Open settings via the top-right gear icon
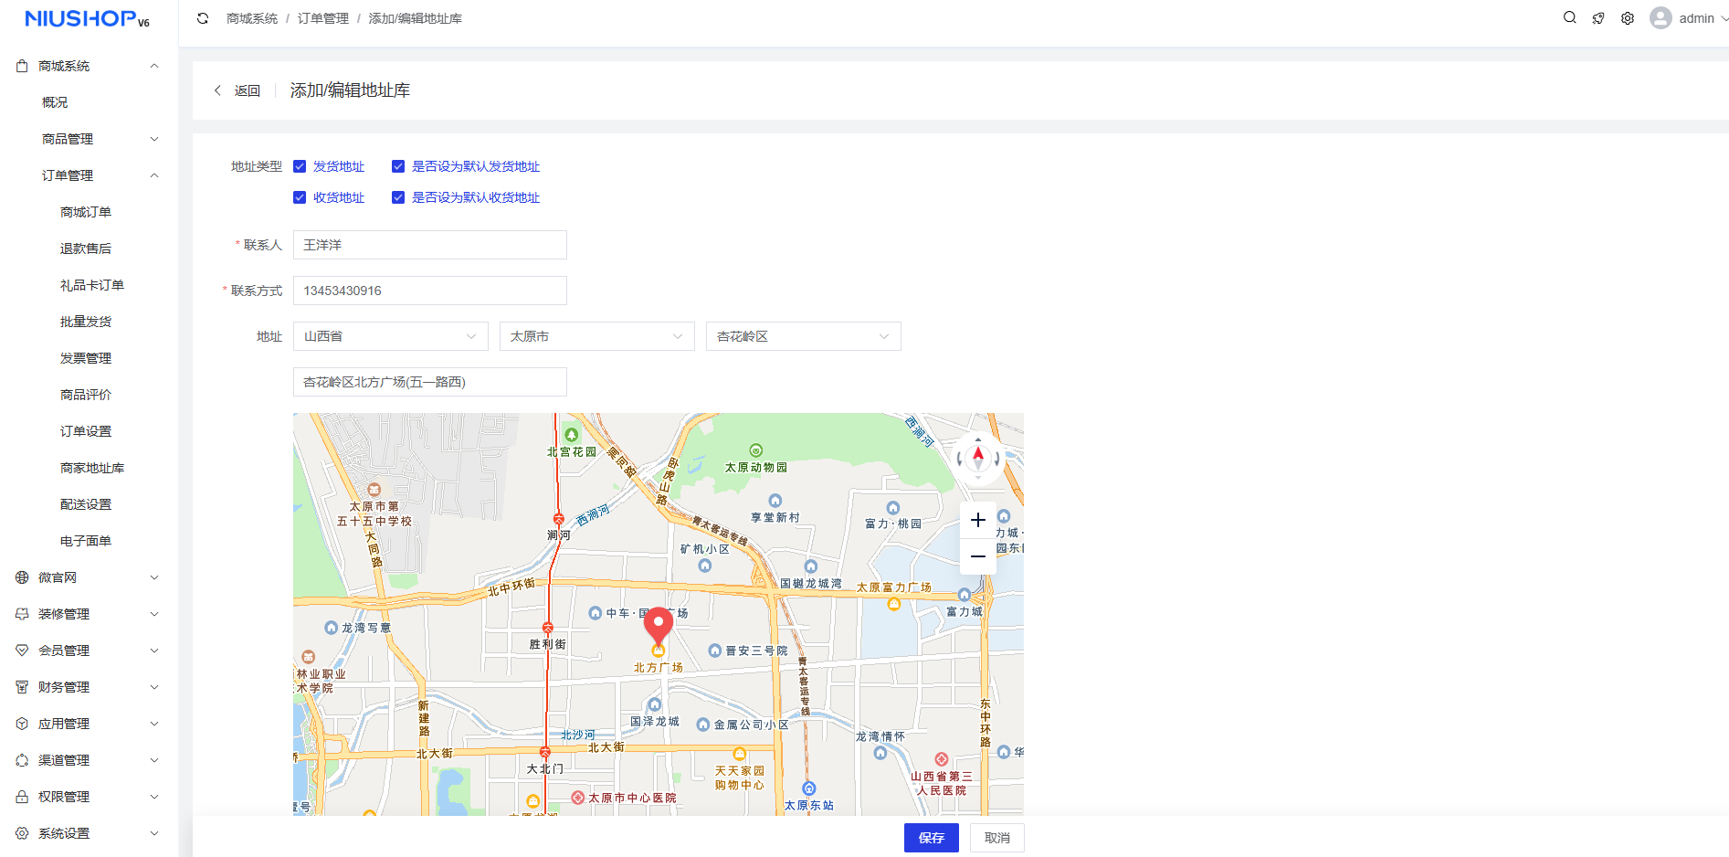 point(1628,18)
